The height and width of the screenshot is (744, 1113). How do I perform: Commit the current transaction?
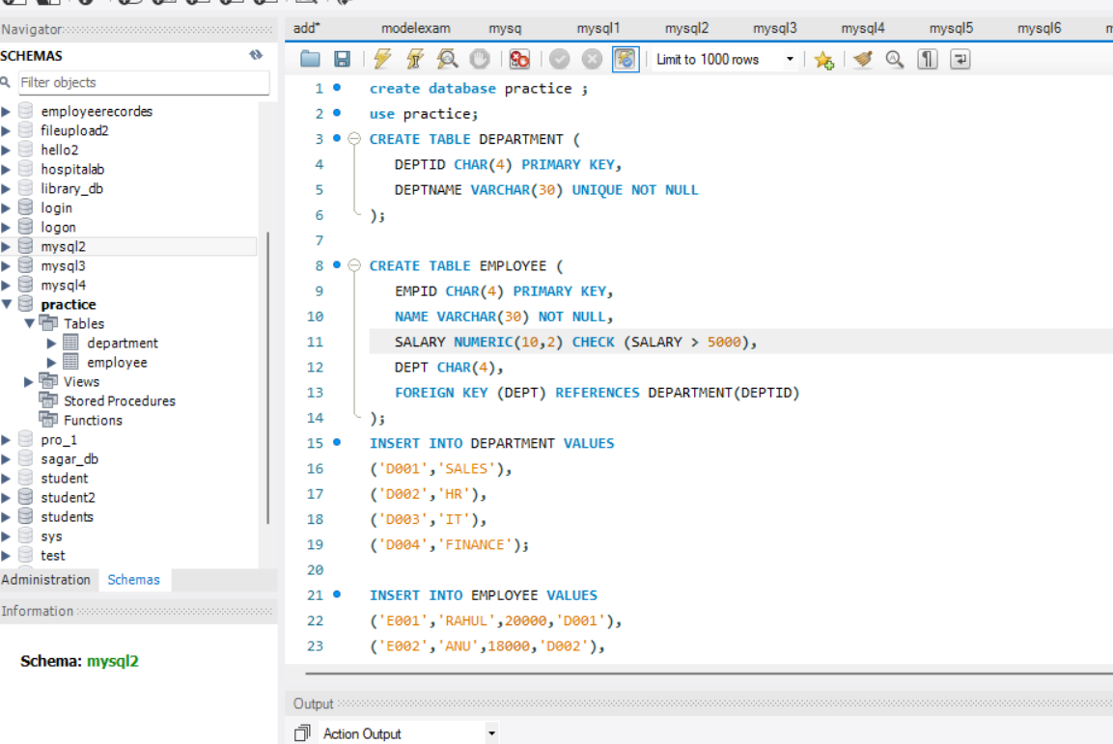pyautogui.click(x=559, y=59)
